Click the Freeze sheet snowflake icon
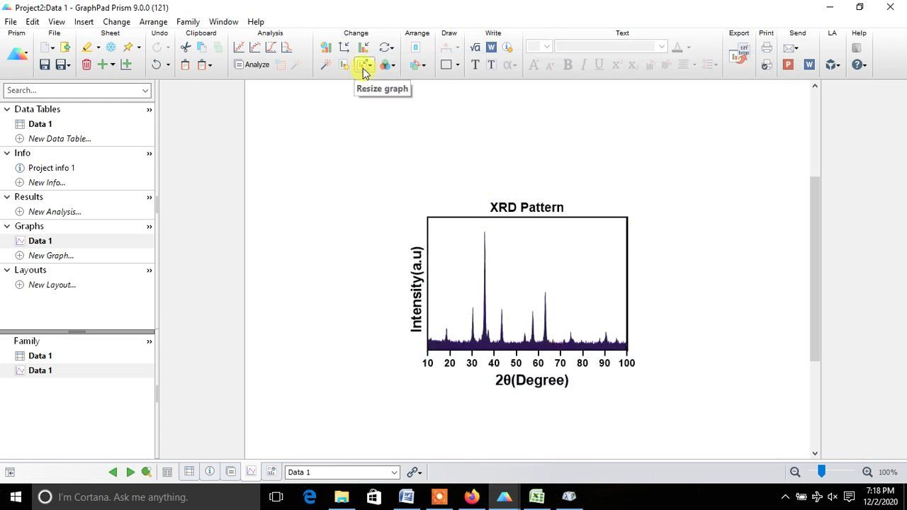The image size is (907, 510). coord(111,47)
